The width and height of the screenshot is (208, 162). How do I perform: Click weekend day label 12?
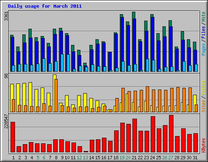79,158
